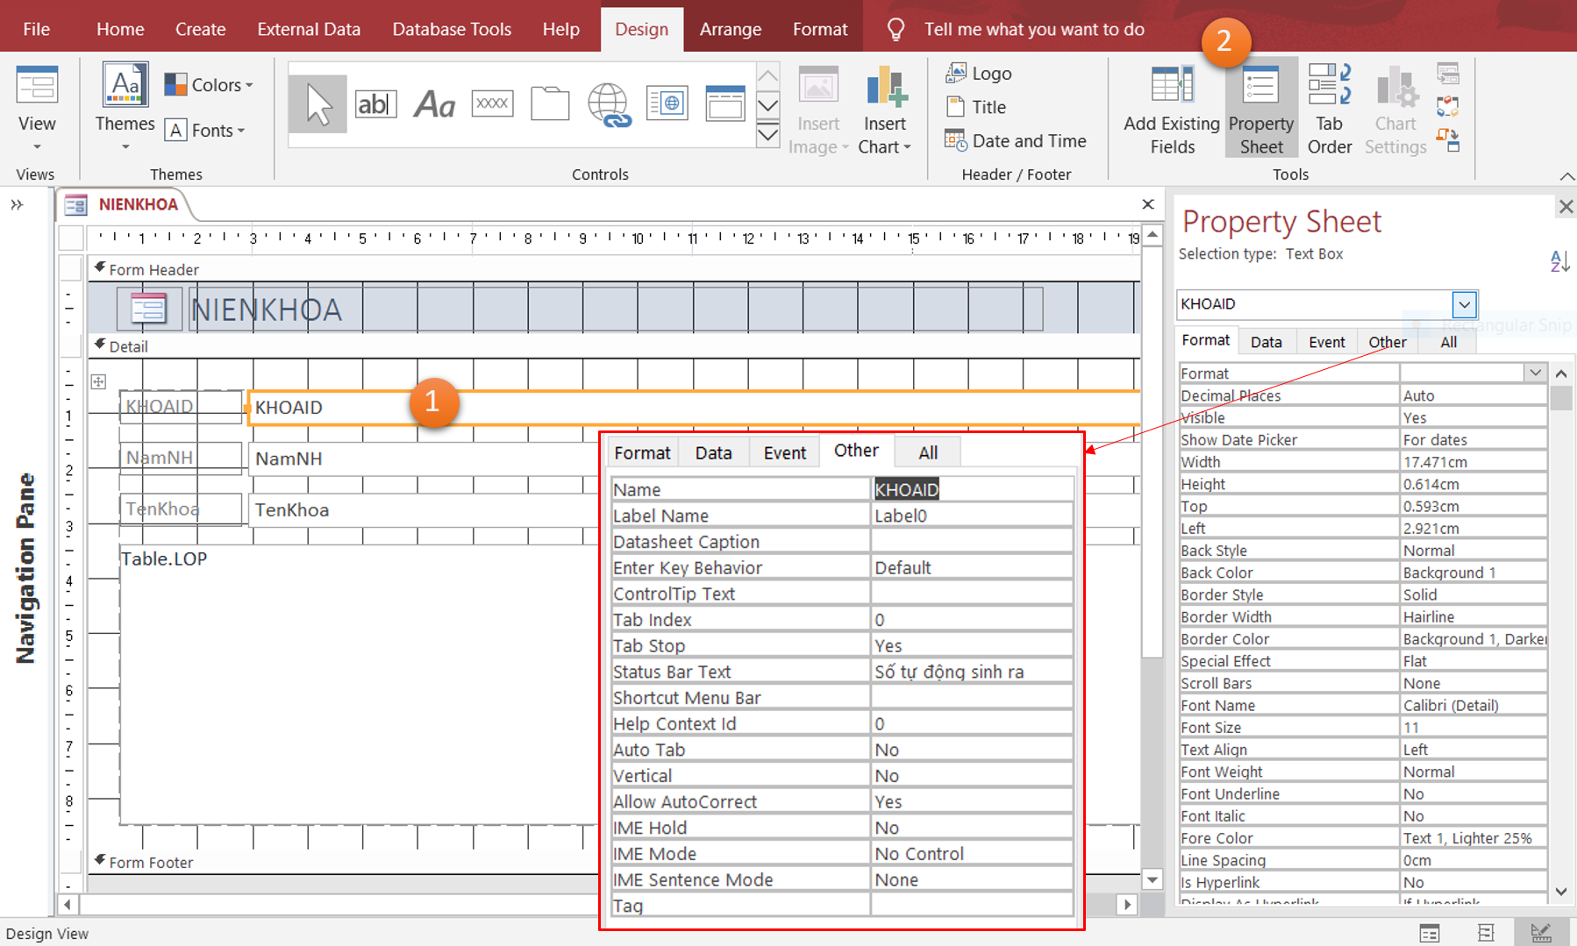Click the Back Color property value
Viewport: 1577px width, 946px height.
click(1472, 573)
